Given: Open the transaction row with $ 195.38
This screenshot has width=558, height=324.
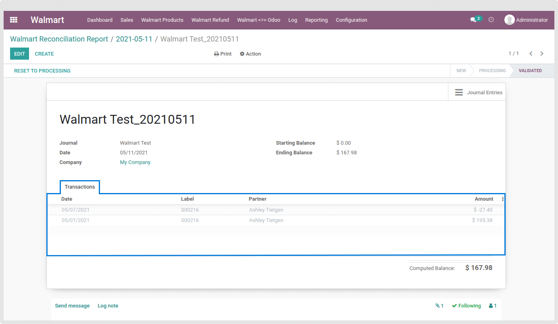Looking at the screenshot, I should (276, 220).
